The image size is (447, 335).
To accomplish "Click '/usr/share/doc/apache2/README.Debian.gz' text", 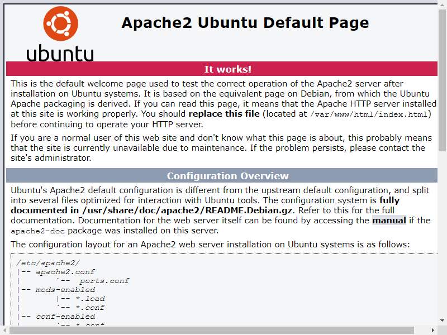I will click(187, 210).
